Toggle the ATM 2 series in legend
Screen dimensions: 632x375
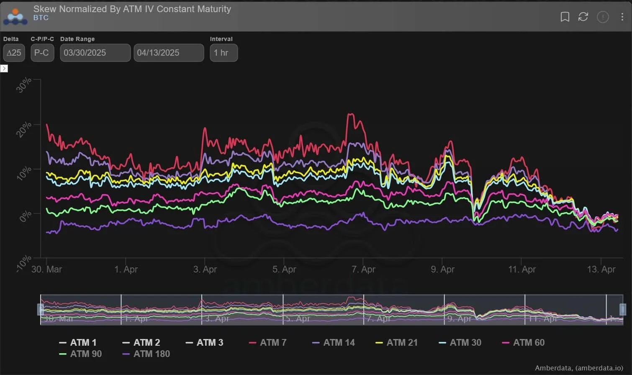141,342
